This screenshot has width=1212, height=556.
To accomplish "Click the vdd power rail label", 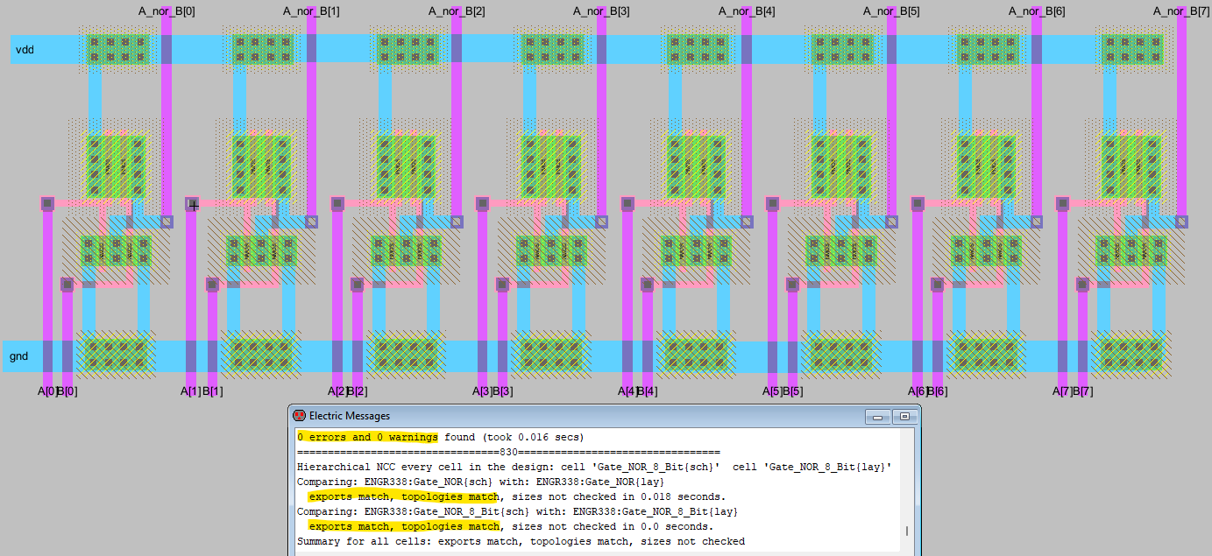I will 24,50.
